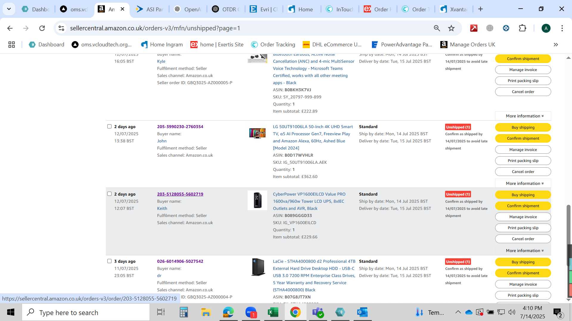The image size is (572, 321).
Task: Click Buy shipping for LG TV order
Action: click(523, 128)
